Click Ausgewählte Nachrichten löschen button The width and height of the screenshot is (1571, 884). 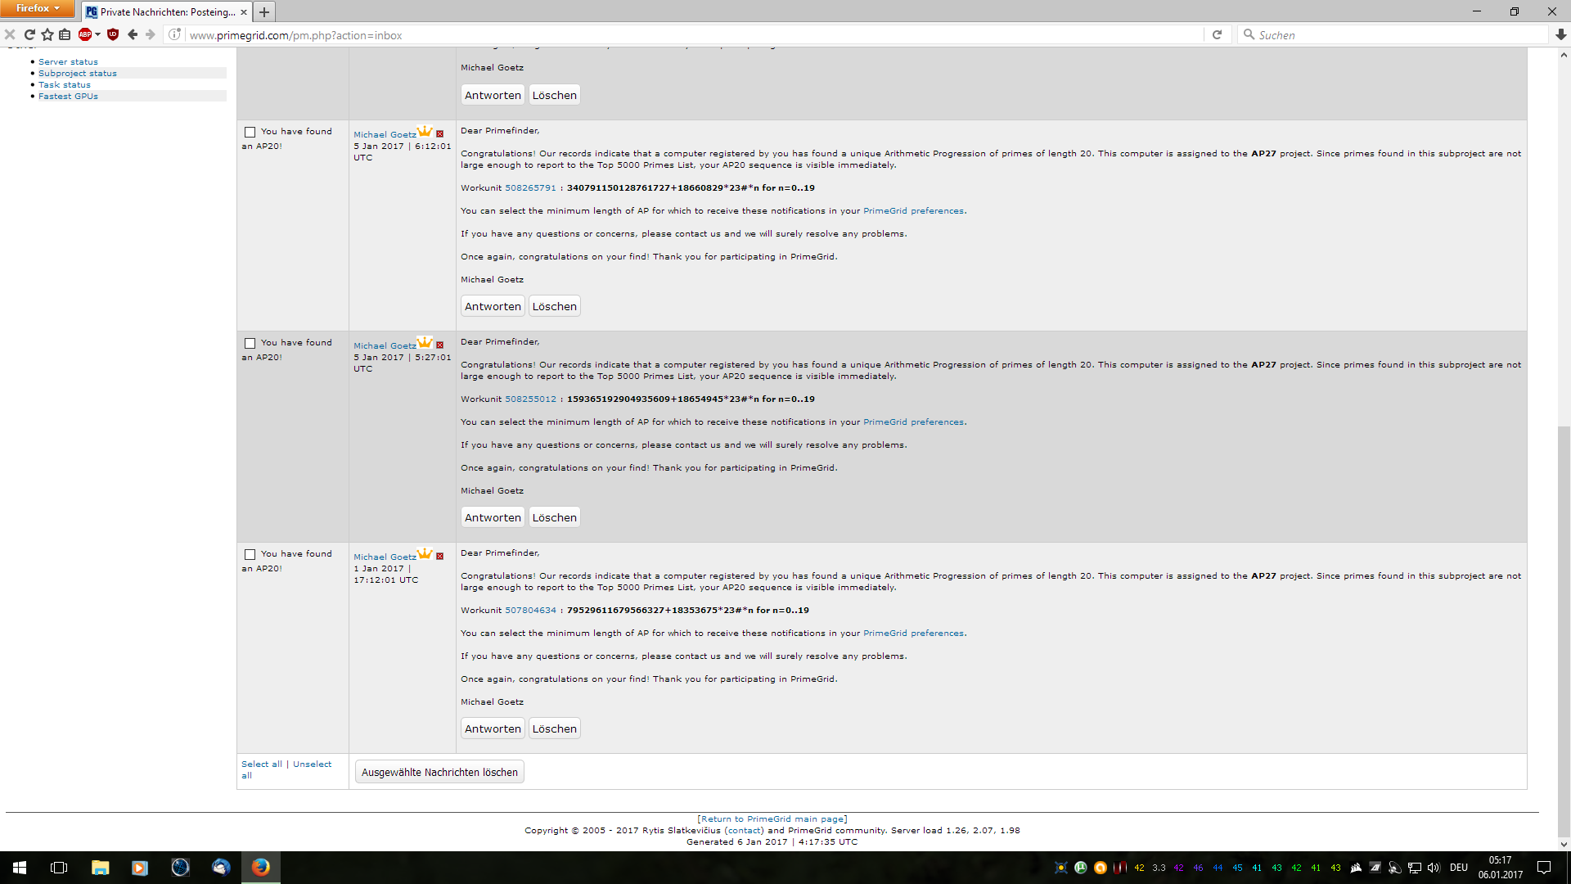click(x=439, y=772)
